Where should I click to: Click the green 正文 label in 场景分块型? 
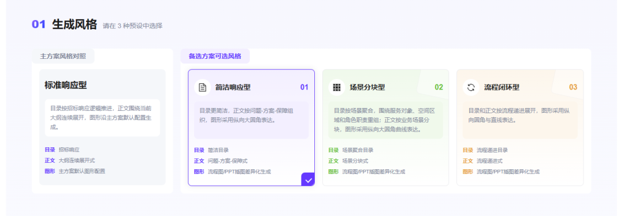click(333, 161)
